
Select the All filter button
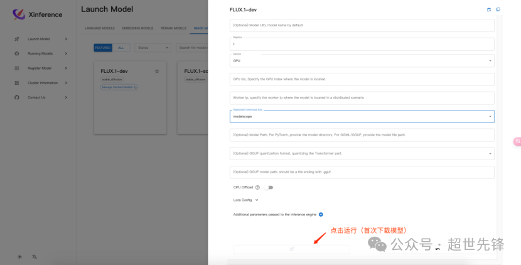pos(121,48)
